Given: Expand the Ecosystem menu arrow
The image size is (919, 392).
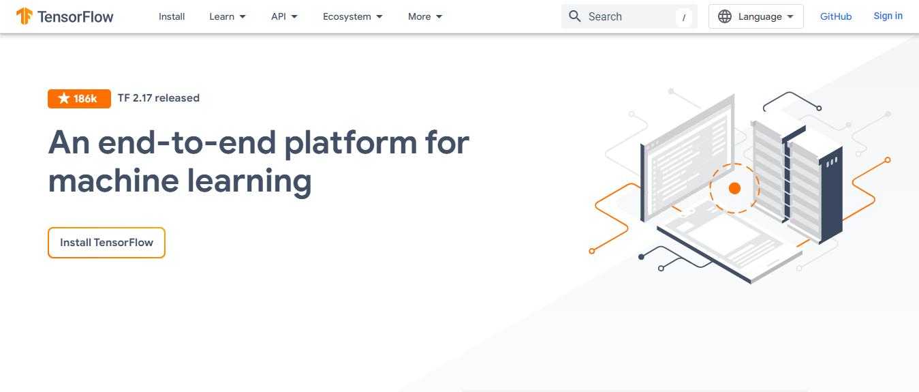Looking at the screenshot, I should tap(379, 16).
